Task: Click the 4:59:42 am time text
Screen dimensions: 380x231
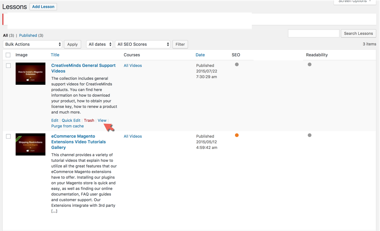Action: click(x=207, y=147)
